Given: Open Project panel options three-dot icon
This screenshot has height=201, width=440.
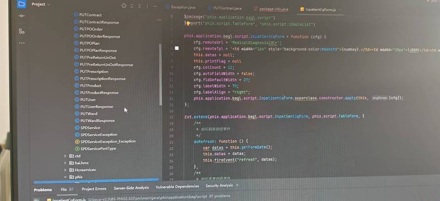Looking at the screenshot, I should pyautogui.click(x=147, y=6).
